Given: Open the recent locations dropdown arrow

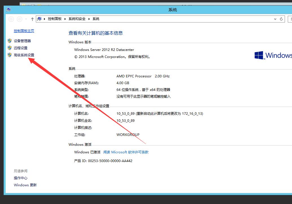Looking at the screenshot, I should 26,19.
